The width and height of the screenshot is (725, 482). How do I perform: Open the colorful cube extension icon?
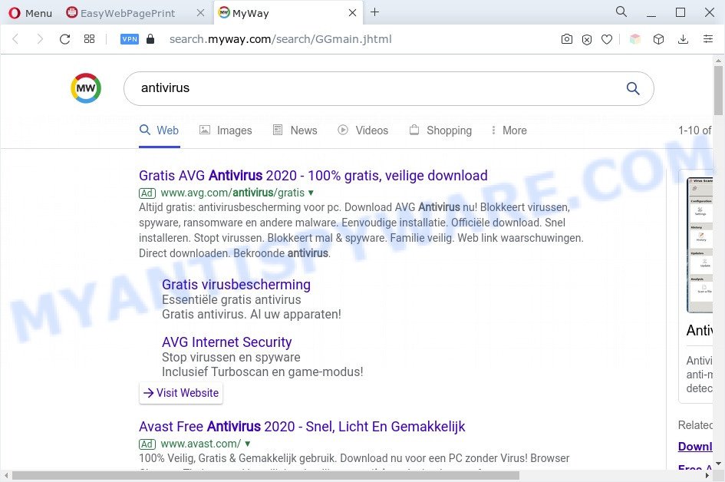635,39
